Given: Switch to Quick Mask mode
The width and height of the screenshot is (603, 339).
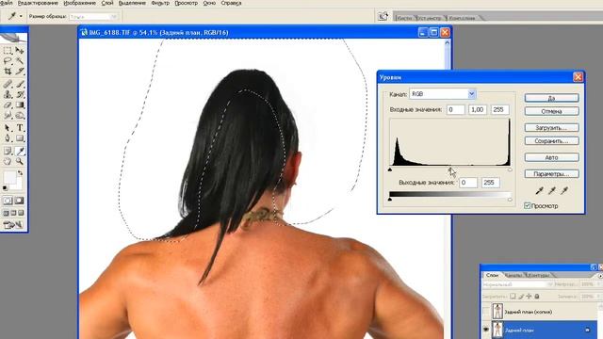Looking at the screenshot, I should [x=19, y=201].
